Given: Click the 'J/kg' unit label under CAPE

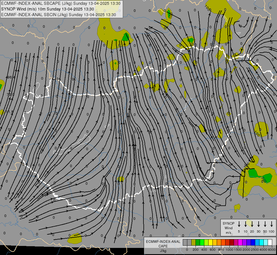Looking at the screenshot, I should coord(163,251).
